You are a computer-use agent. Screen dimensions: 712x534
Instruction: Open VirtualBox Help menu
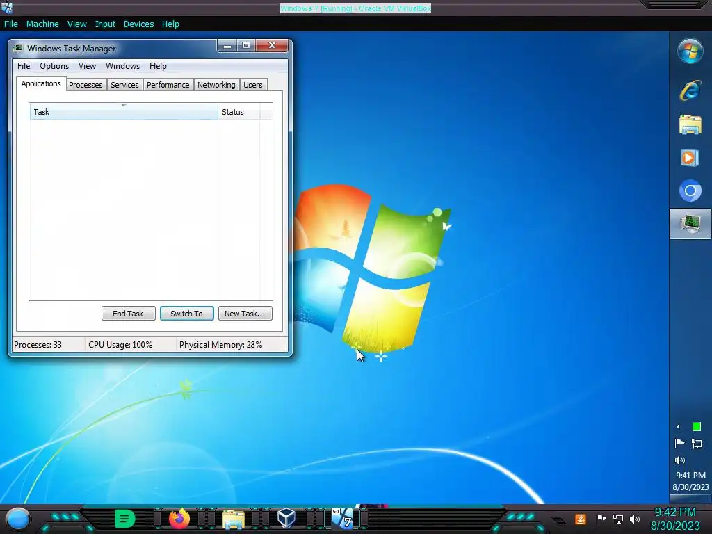tap(170, 24)
